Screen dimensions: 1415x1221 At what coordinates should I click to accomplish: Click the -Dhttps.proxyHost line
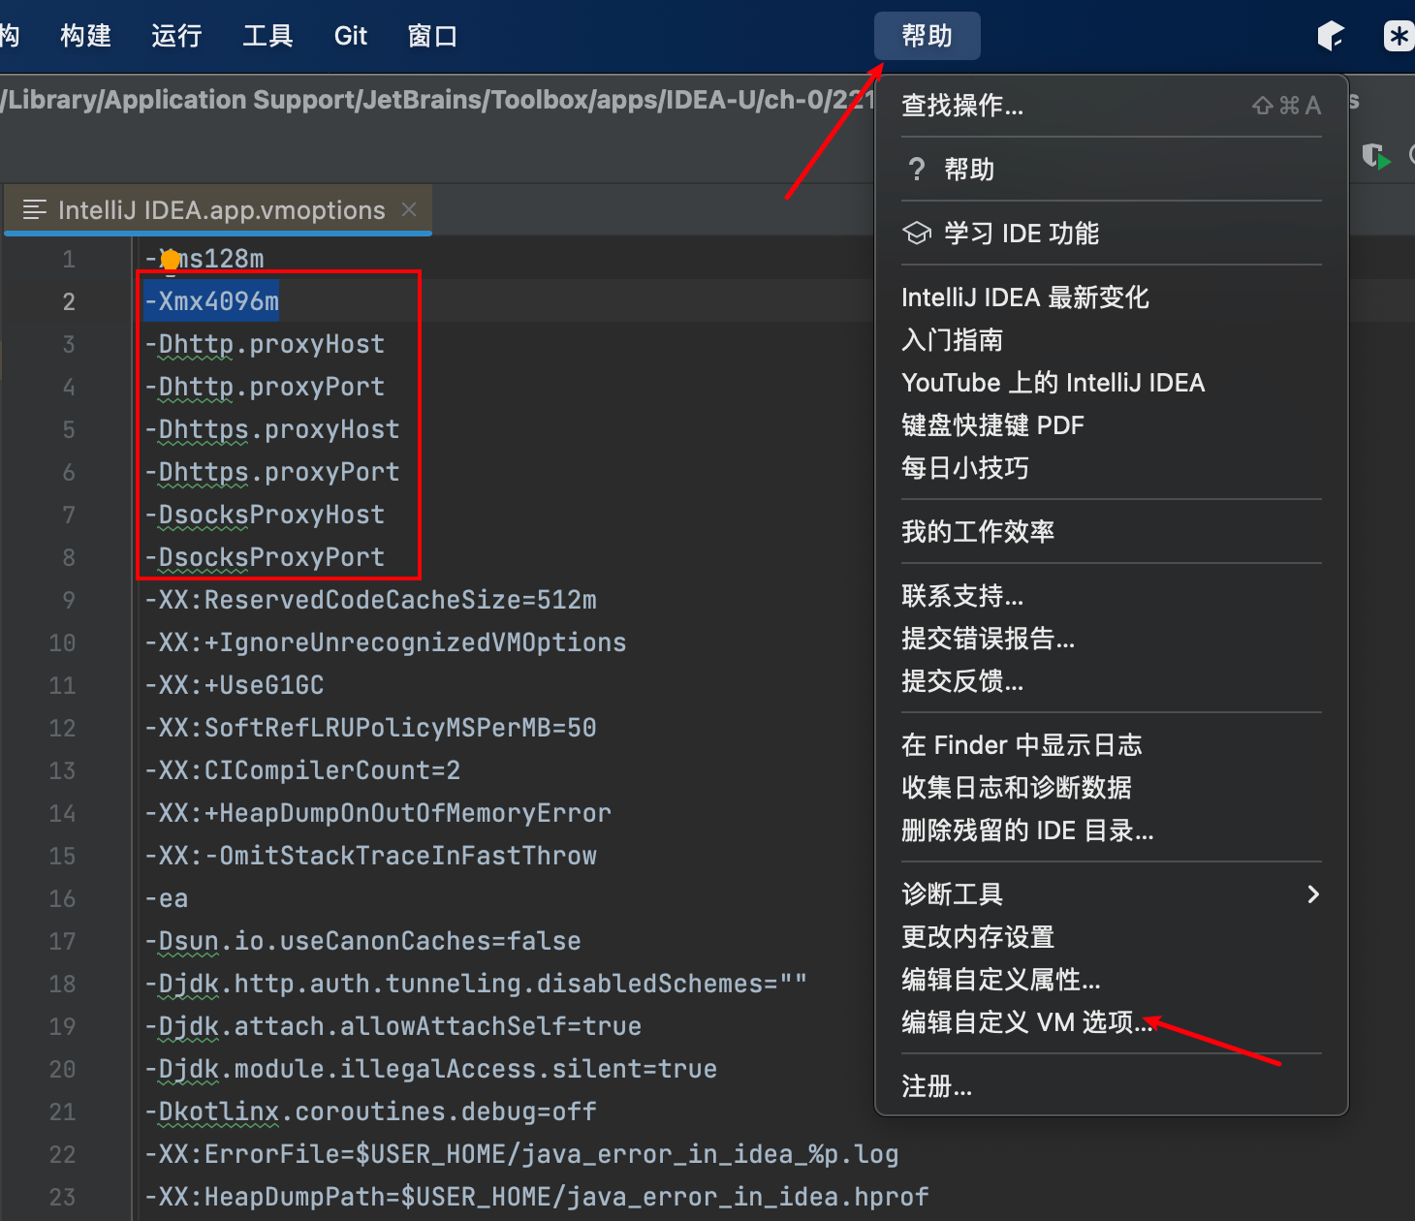click(x=271, y=429)
